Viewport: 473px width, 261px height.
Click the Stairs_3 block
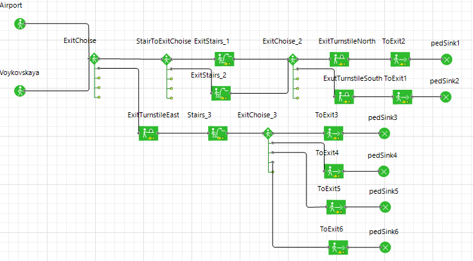point(218,133)
